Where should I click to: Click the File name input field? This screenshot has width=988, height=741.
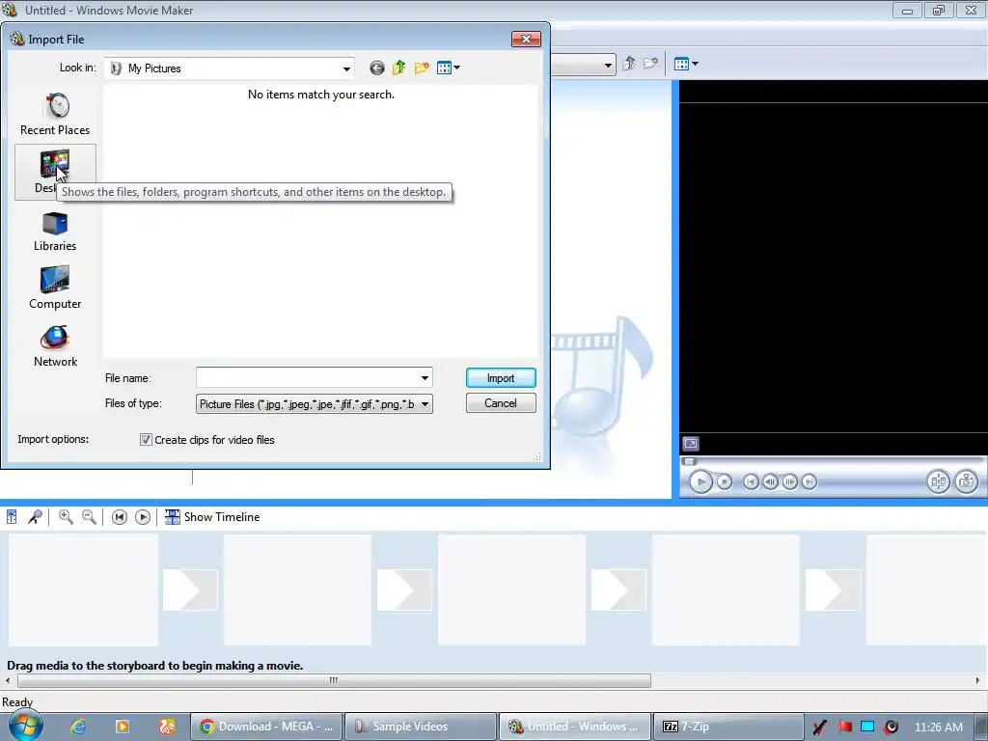click(x=308, y=377)
